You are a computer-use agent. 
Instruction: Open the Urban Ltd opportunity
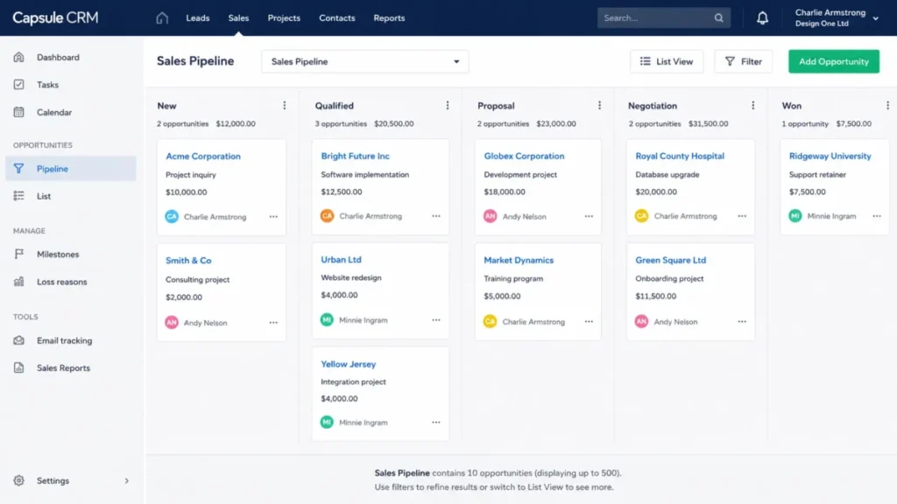coord(341,259)
